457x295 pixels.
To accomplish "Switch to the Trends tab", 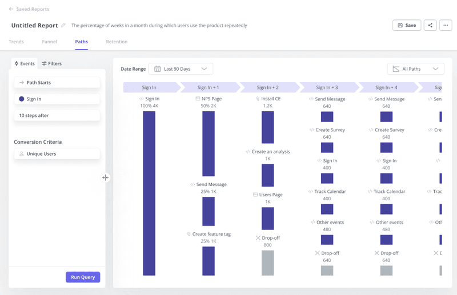I will pos(17,42).
